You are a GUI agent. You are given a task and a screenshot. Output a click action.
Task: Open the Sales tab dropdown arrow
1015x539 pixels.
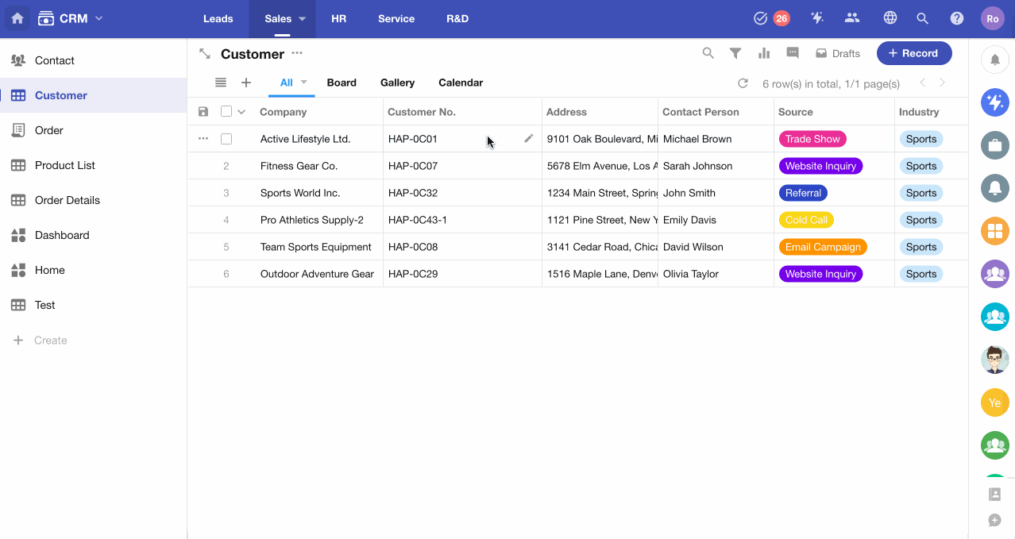303,19
